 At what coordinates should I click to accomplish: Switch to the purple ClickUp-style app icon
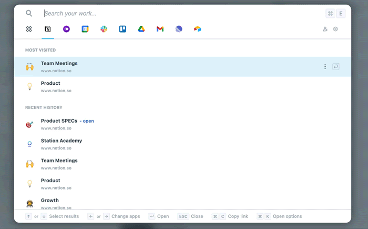coord(66,29)
